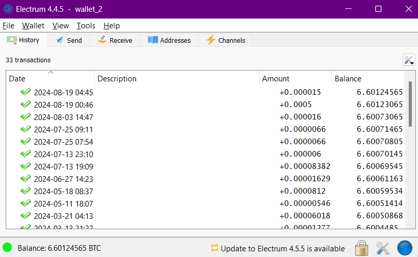
Task: Open the File menu
Action: click(x=8, y=26)
